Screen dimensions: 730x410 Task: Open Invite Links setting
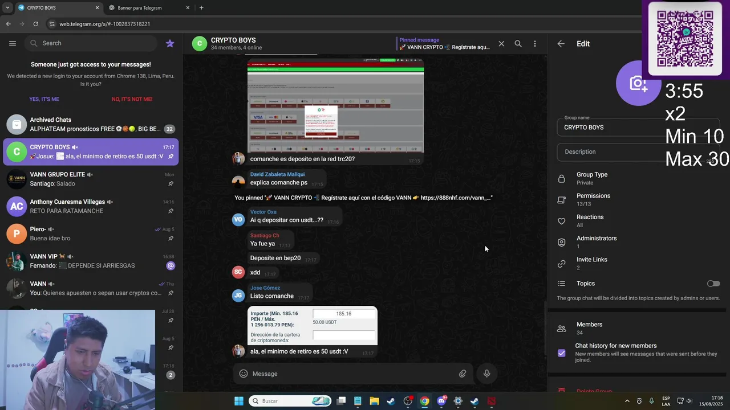click(x=638, y=263)
